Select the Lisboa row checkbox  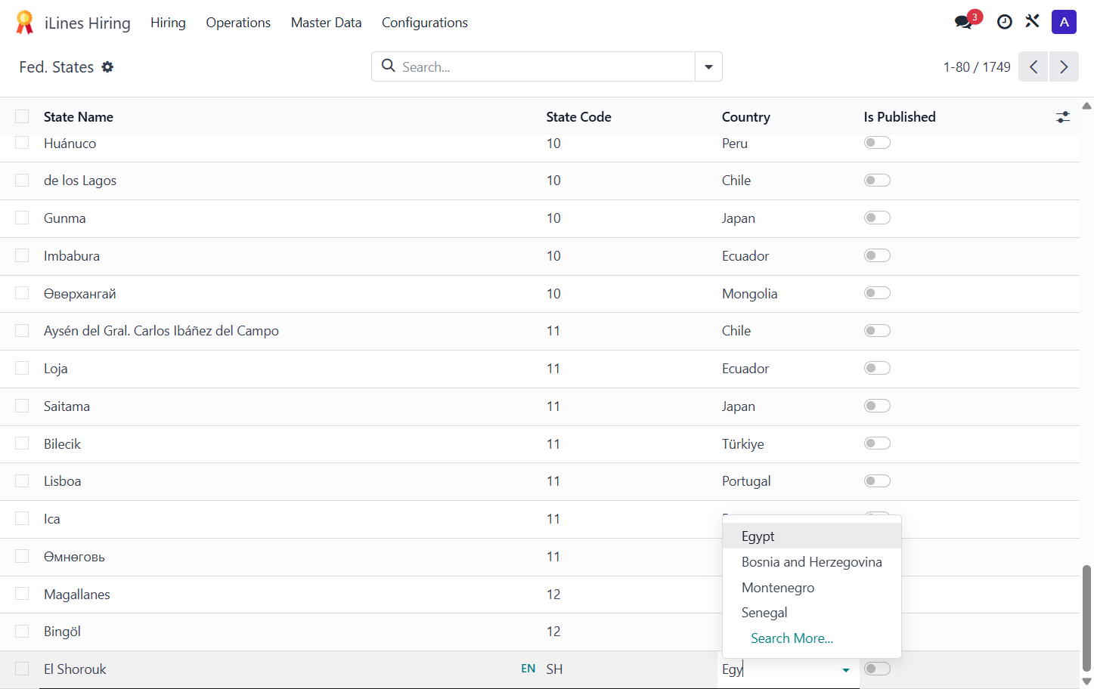click(22, 480)
